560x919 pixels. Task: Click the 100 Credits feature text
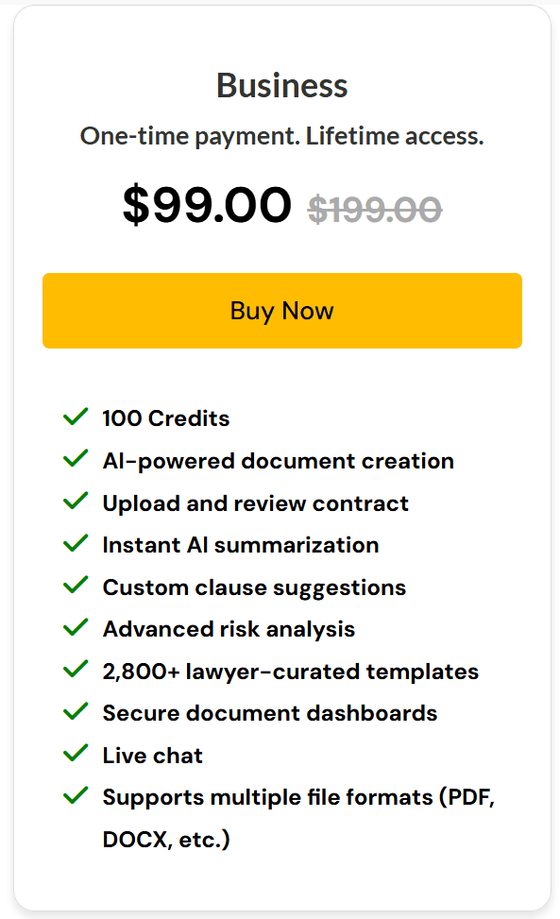coord(166,418)
